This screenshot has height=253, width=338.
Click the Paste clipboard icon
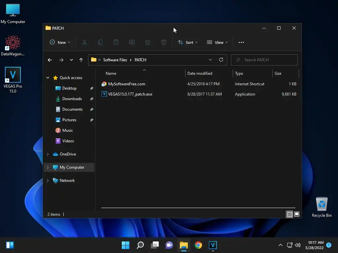point(116,42)
